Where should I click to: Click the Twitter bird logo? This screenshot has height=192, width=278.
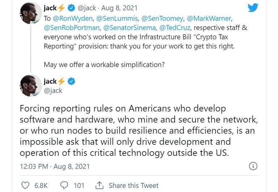coord(263,9)
